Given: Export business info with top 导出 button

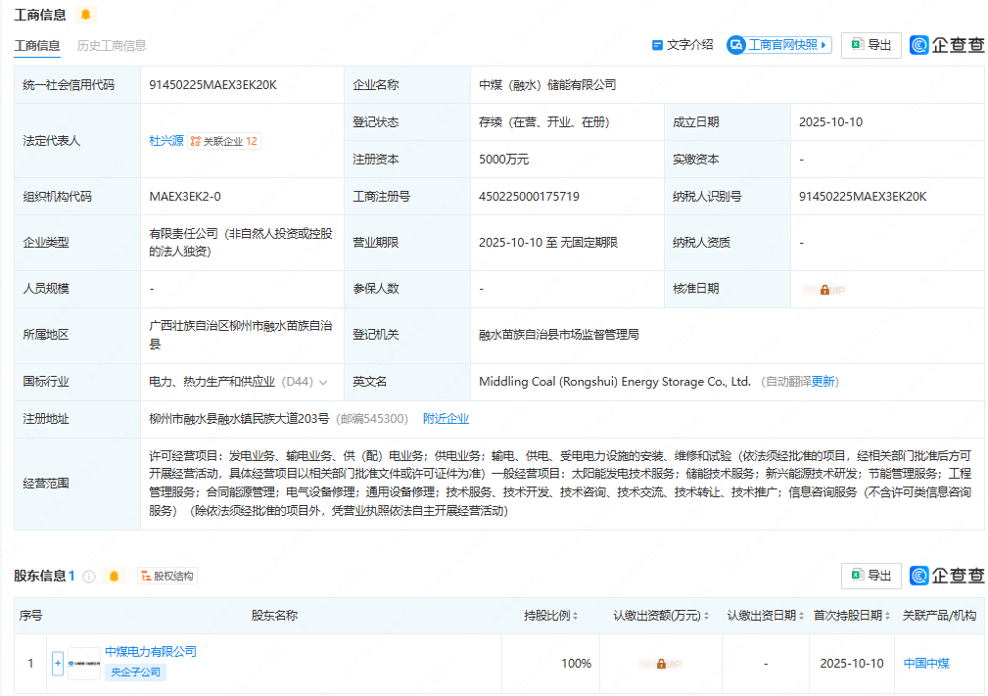Looking at the screenshot, I should (x=870, y=45).
